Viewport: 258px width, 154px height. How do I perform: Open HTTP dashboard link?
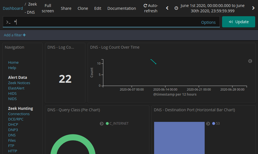click(13, 151)
